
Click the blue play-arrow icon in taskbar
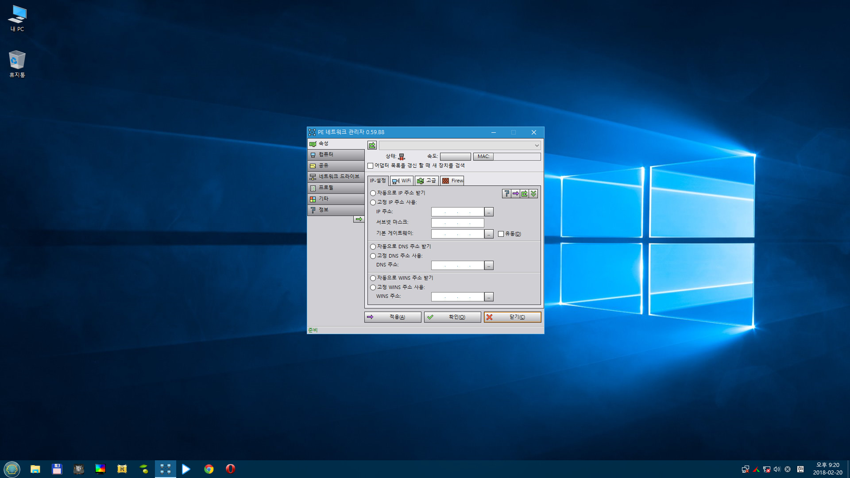coord(186,469)
